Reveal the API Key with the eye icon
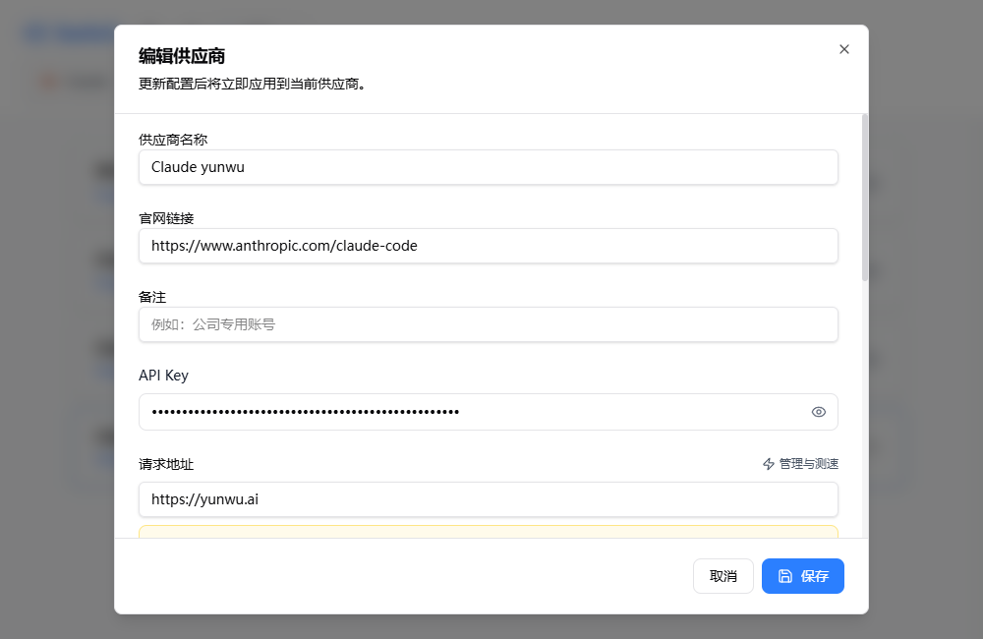 (x=819, y=412)
